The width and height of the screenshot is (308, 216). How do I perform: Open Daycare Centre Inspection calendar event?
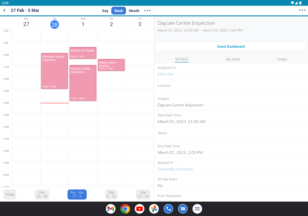coord(83,83)
